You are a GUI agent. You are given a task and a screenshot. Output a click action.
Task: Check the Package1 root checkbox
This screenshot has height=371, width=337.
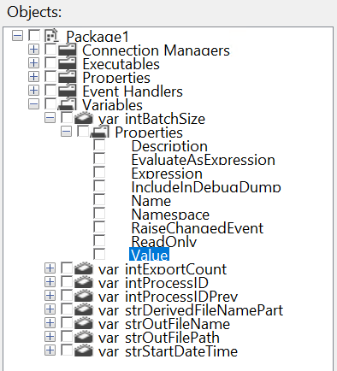tap(34, 35)
